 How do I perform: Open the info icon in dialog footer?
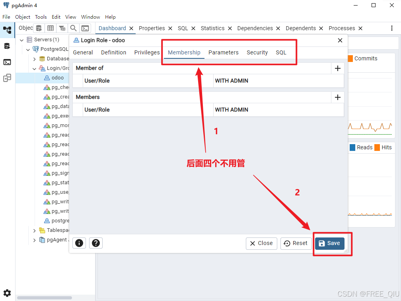click(x=79, y=243)
